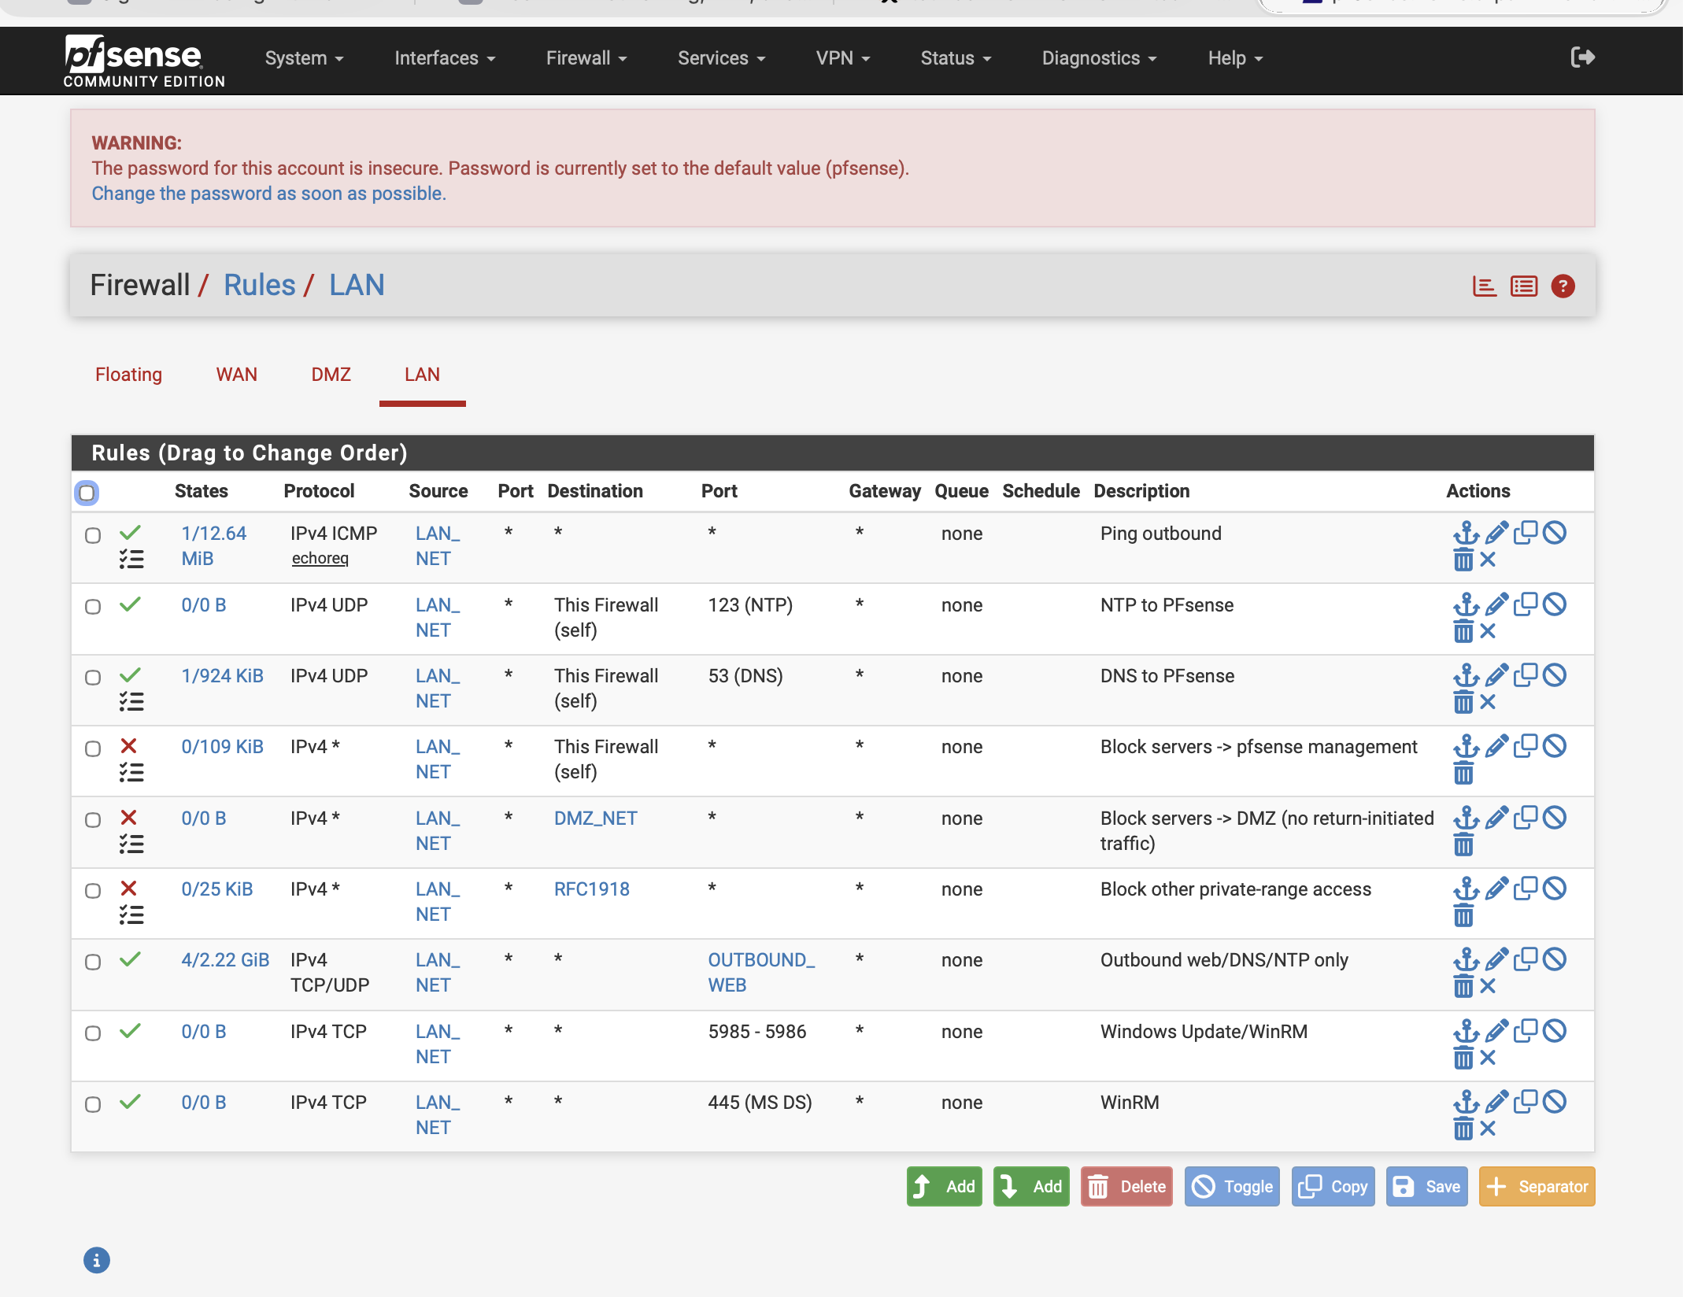Delete the Ping outbound rule via trash
The image size is (1683, 1297).
click(1463, 560)
